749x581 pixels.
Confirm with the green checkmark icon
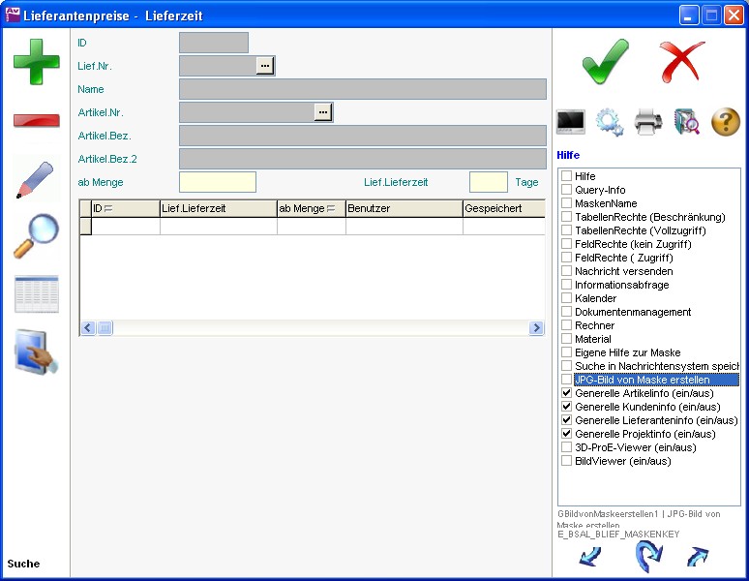[606, 63]
